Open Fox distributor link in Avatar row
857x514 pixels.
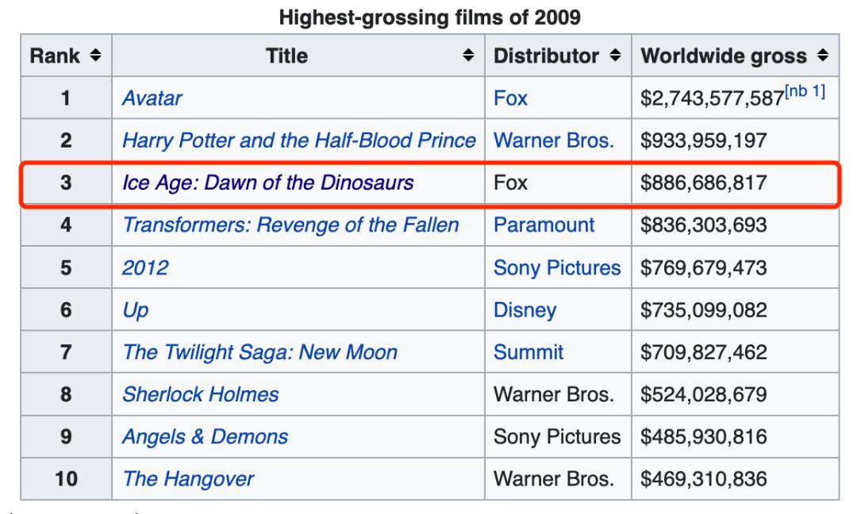pos(510,99)
